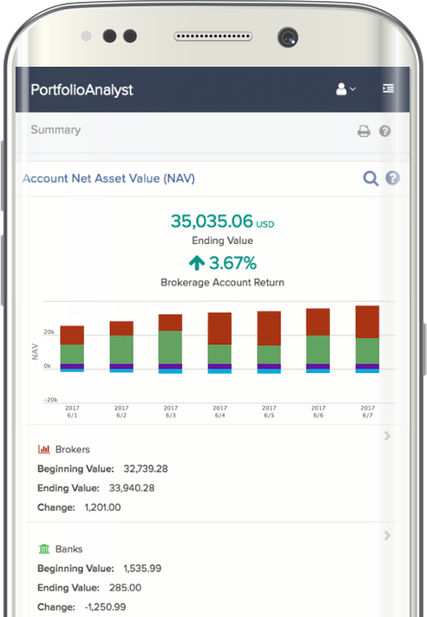Image resolution: width=427 pixels, height=617 pixels.
Task: Select the Summary heading
Action: coord(56,130)
